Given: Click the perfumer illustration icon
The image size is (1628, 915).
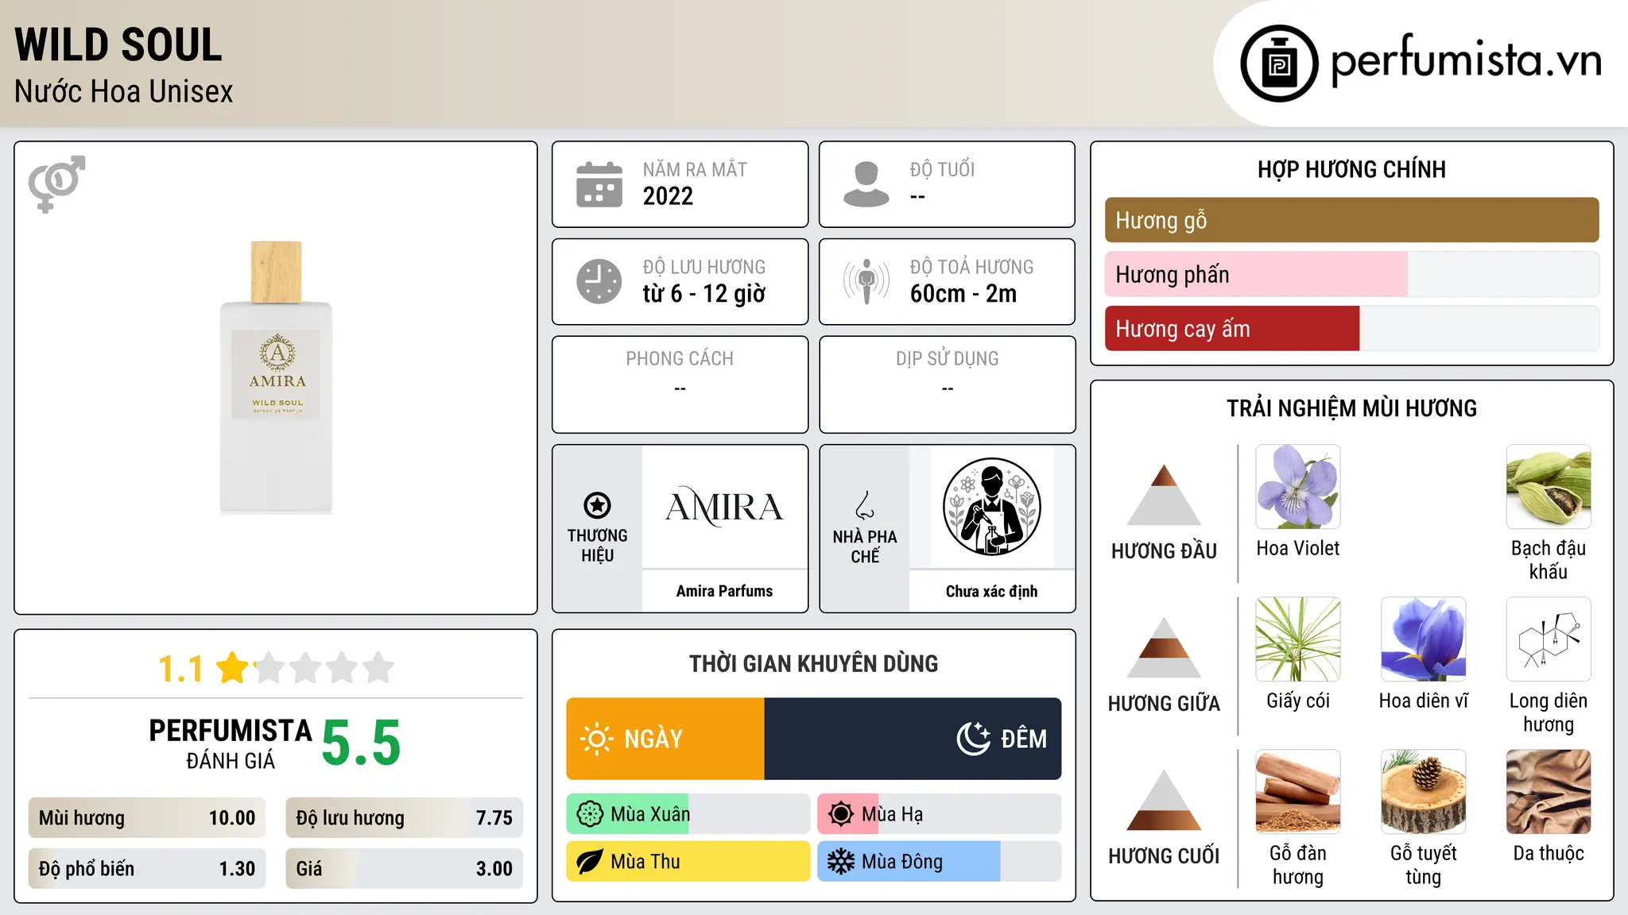Looking at the screenshot, I should [x=991, y=507].
